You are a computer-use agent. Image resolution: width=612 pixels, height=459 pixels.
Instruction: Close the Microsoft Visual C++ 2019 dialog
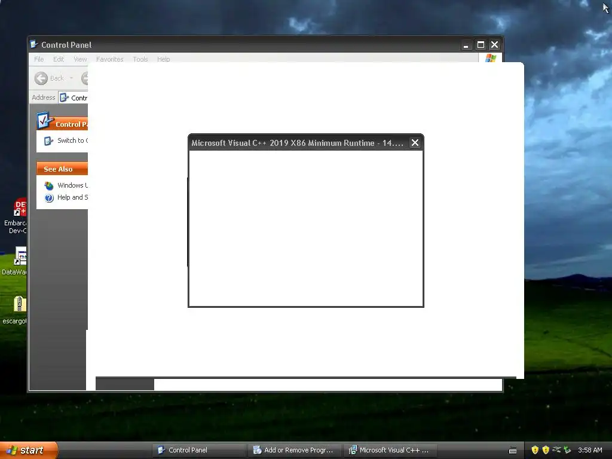(415, 143)
